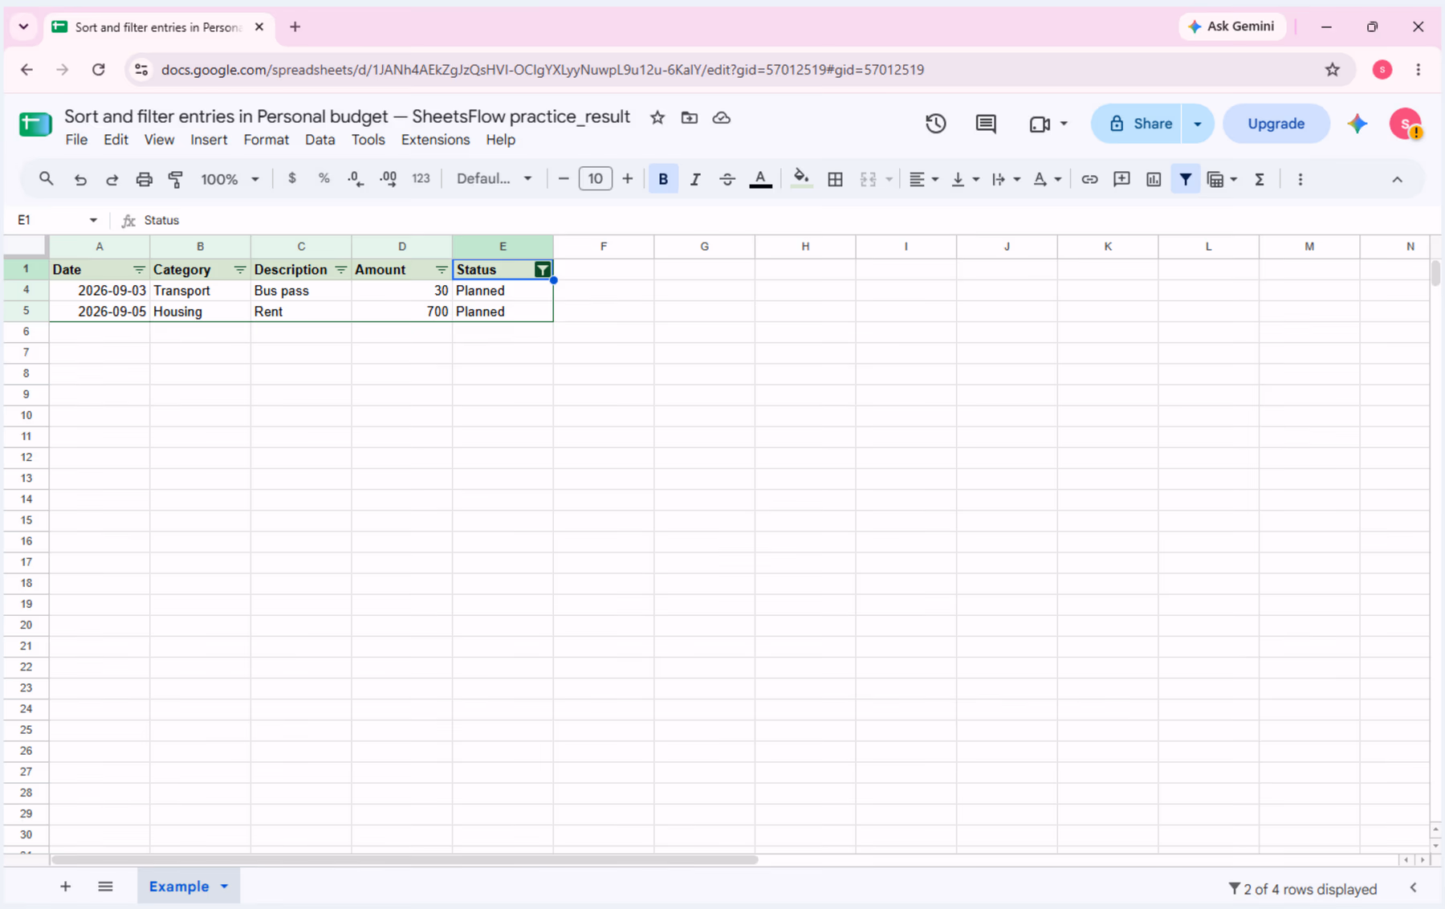Open the zoom level dropdown
Screen dimensions: 1445x909
230,179
